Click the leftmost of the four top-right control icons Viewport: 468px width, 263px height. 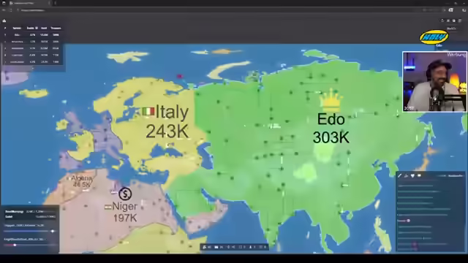click(x=442, y=20)
